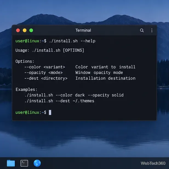
Task: Close the Terminal window with red button
Action: (x=18, y=30)
